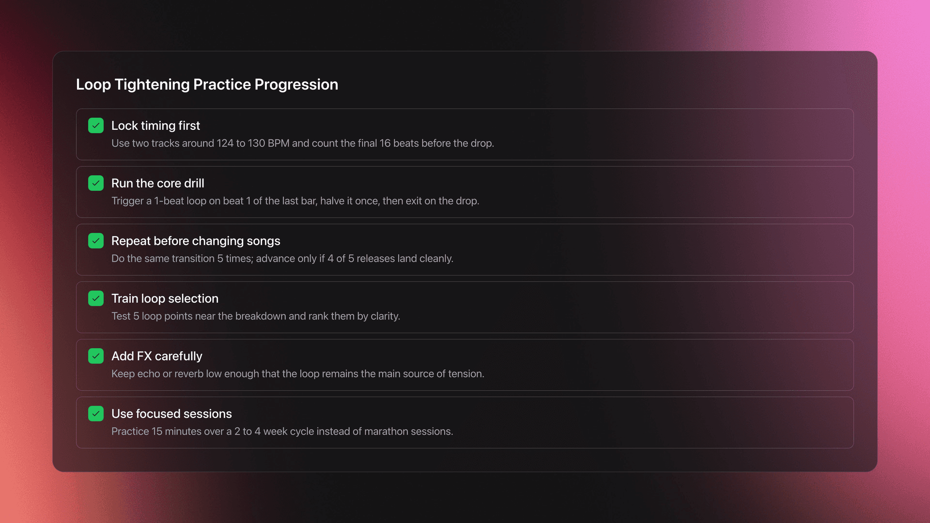930x523 pixels.
Task: Select the 'Run the core drill' title
Action: click(157, 184)
